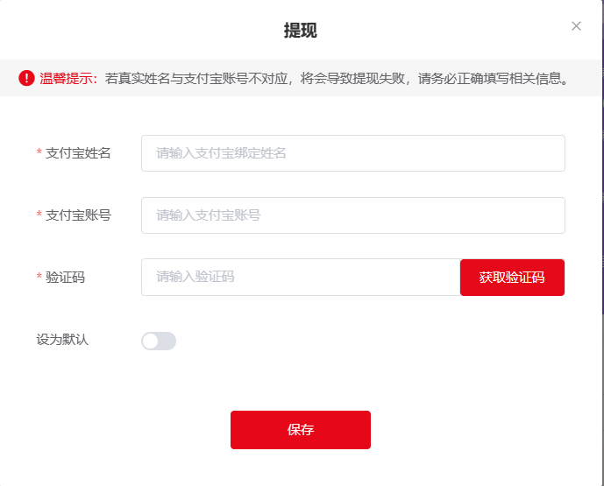
Task: Click the 设为默认 label text
Action: click(62, 340)
